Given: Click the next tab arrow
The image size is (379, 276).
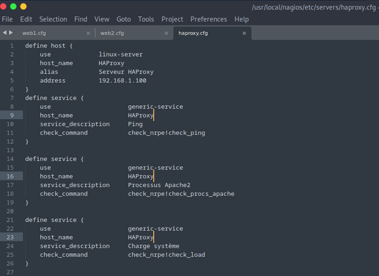Looking at the screenshot, I should (x=11, y=33).
